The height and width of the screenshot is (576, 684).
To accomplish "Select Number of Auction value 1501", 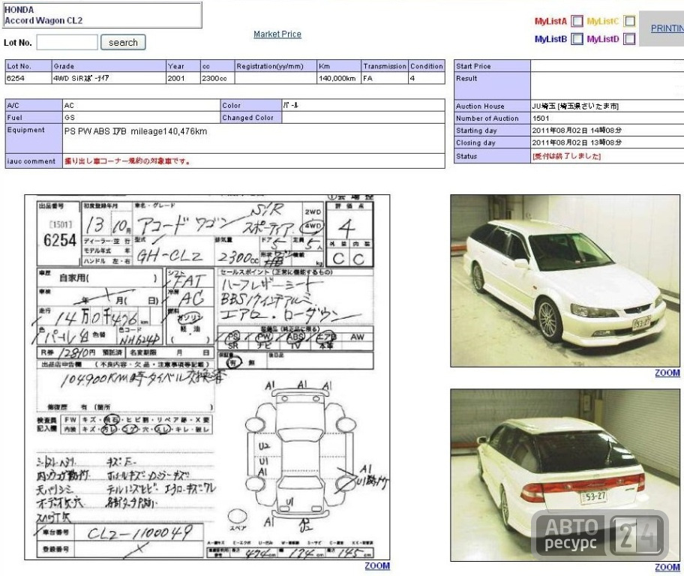I will [x=541, y=118].
